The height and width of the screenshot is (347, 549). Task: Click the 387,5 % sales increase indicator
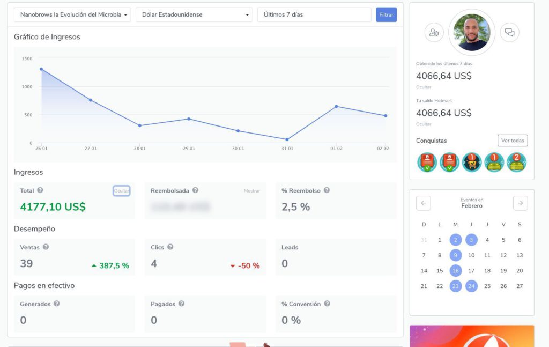coord(110,266)
